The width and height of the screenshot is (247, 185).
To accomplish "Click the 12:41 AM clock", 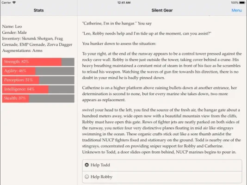I will pos(124,3).
